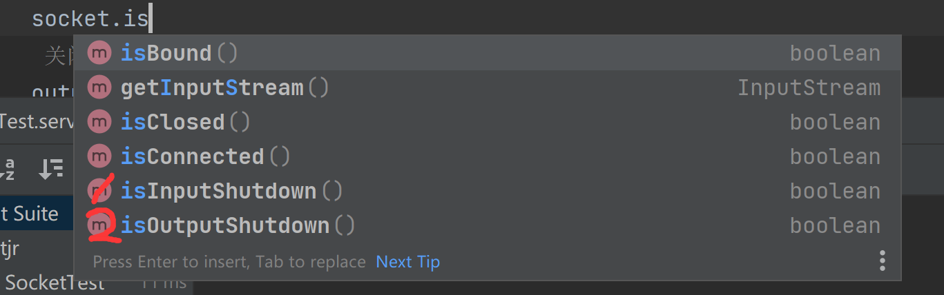
Task: Click the method icon next to getInputStream()
Action: [99, 88]
